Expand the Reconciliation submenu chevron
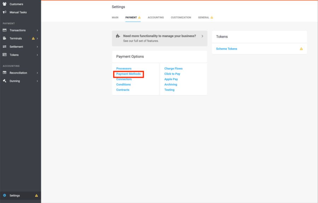The width and height of the screenshot is (318, 203). point(37,73)
